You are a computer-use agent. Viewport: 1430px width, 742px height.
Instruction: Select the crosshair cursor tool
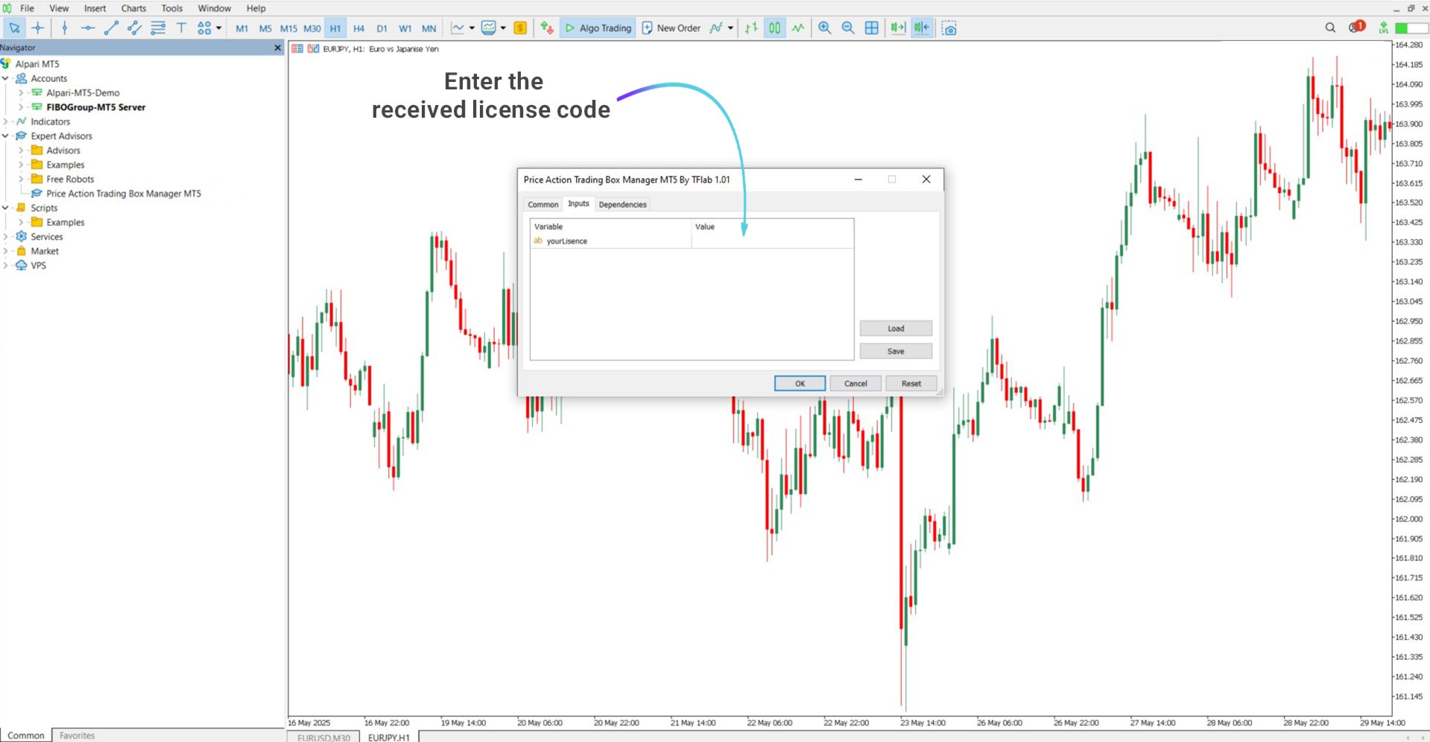37,28
